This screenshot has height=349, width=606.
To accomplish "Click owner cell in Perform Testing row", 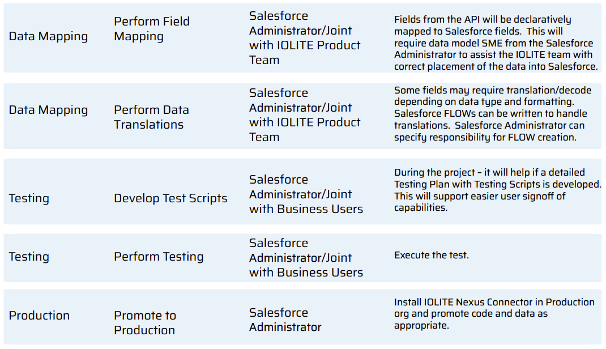I will (x=306, y=257).
